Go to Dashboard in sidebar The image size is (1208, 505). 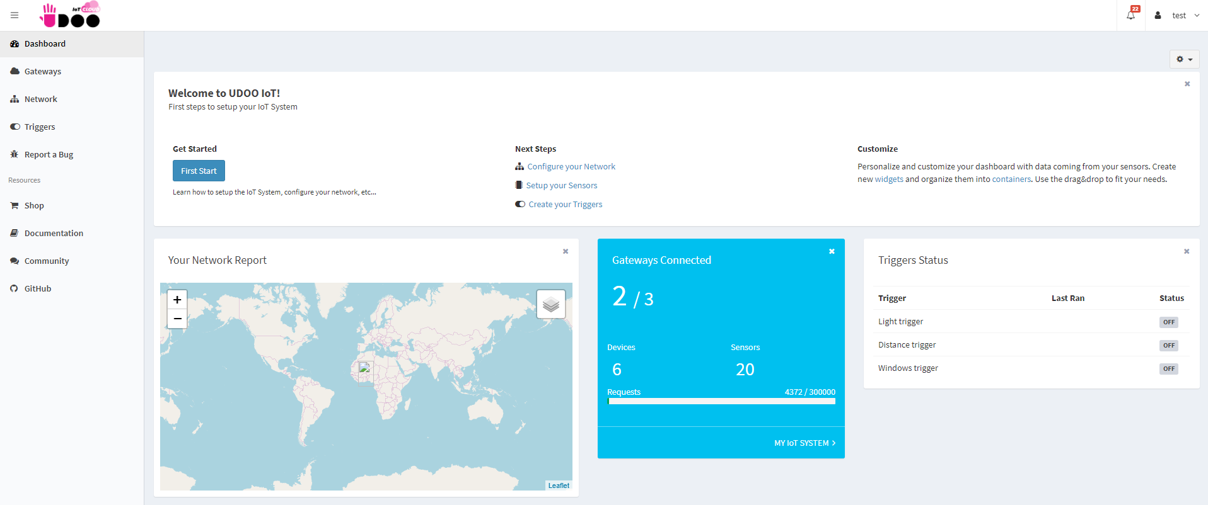(x=72, y=43)
